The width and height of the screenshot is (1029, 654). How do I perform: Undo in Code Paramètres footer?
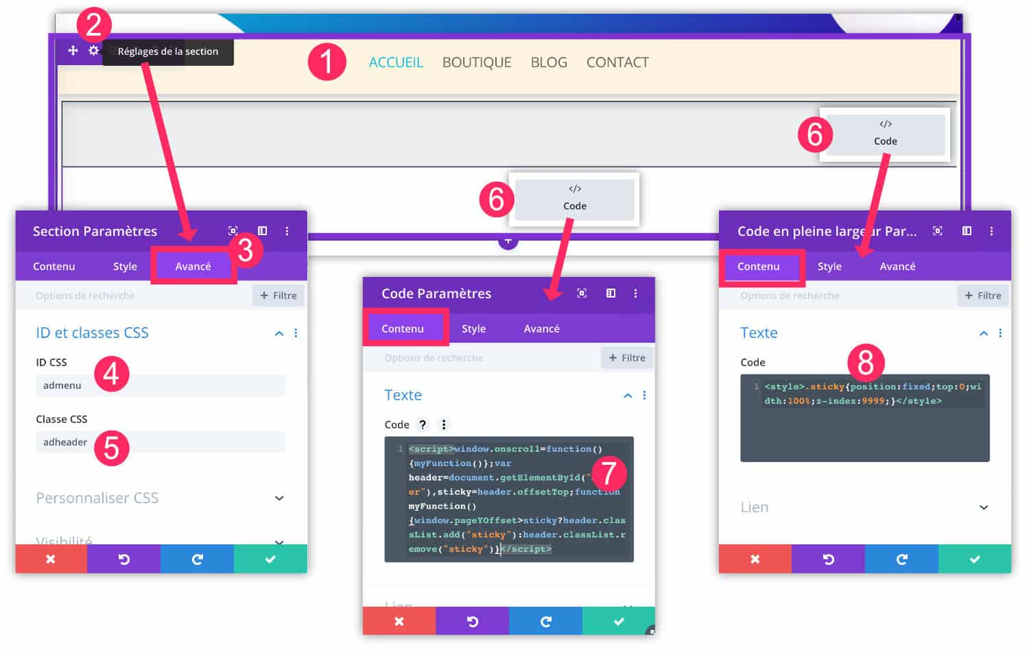point(473,621)
